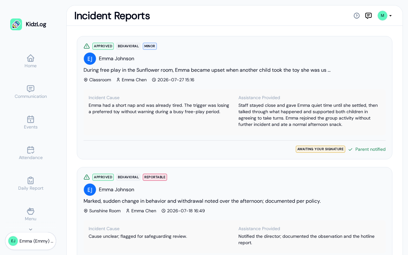
Task: Click Emma Chen reporter on first report
Action: pyautogui.click(x=134, y=80)
